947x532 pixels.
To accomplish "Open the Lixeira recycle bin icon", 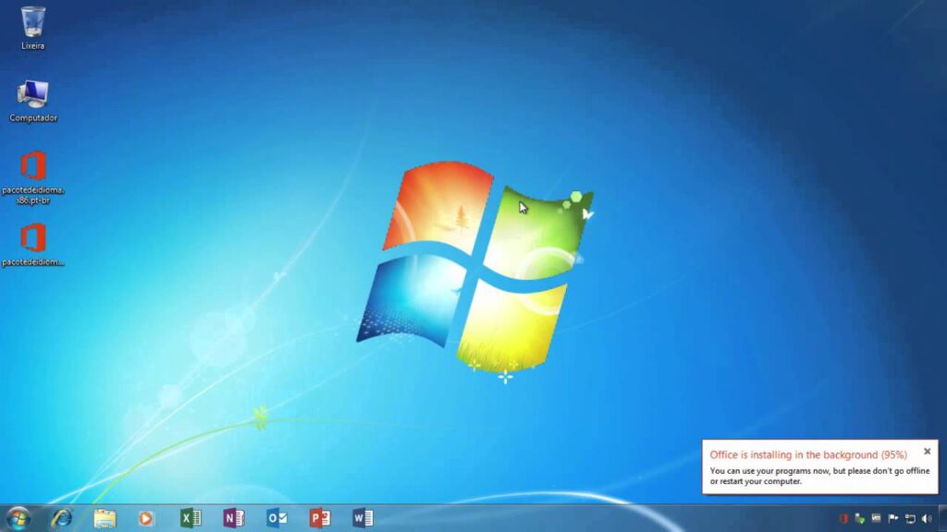I will [32, 28].
